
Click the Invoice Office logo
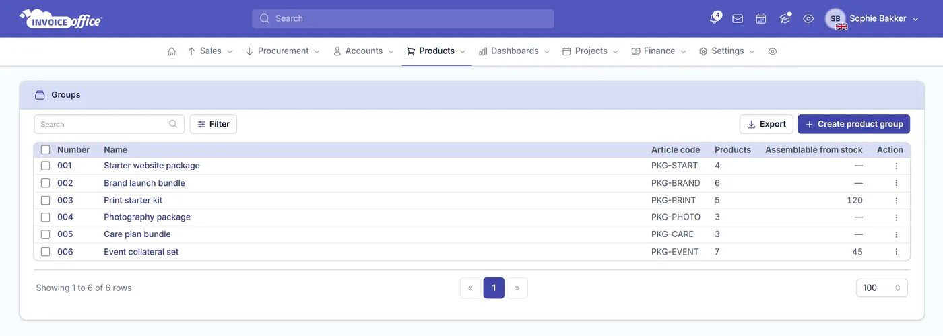[61, 19]
